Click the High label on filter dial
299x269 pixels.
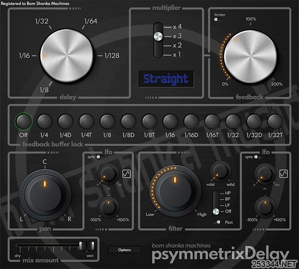[202, 215]
